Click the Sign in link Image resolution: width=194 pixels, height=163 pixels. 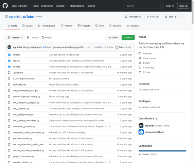[x=170, y=6]
